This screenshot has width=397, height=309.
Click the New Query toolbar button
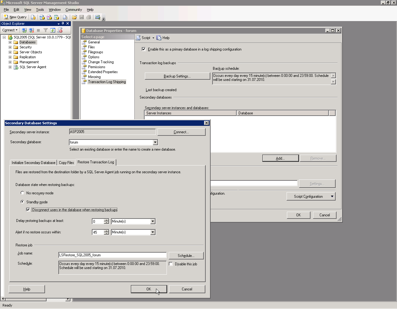(x=15, y=17)
